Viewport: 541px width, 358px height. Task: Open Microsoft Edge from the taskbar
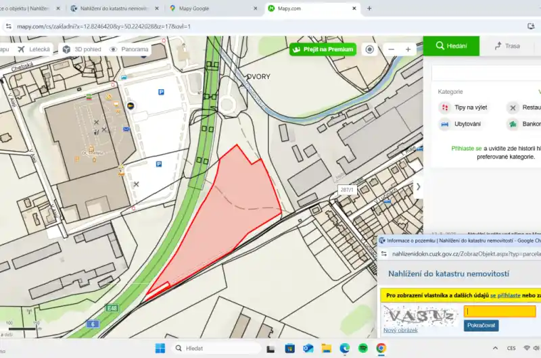[345, 349]
